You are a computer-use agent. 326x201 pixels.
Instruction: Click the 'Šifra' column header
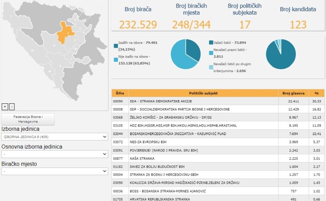(x=120, y=93)
